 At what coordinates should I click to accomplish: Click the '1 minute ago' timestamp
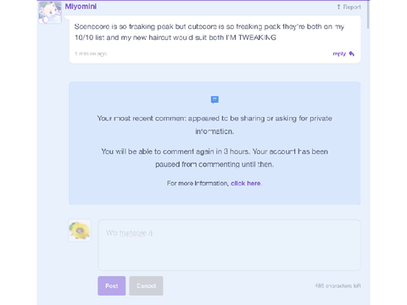[91, 53]
